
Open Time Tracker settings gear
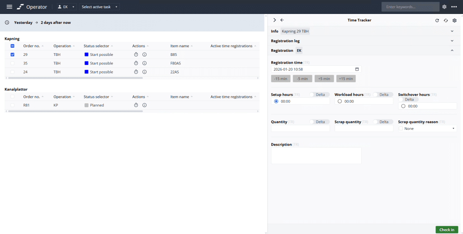454,20
